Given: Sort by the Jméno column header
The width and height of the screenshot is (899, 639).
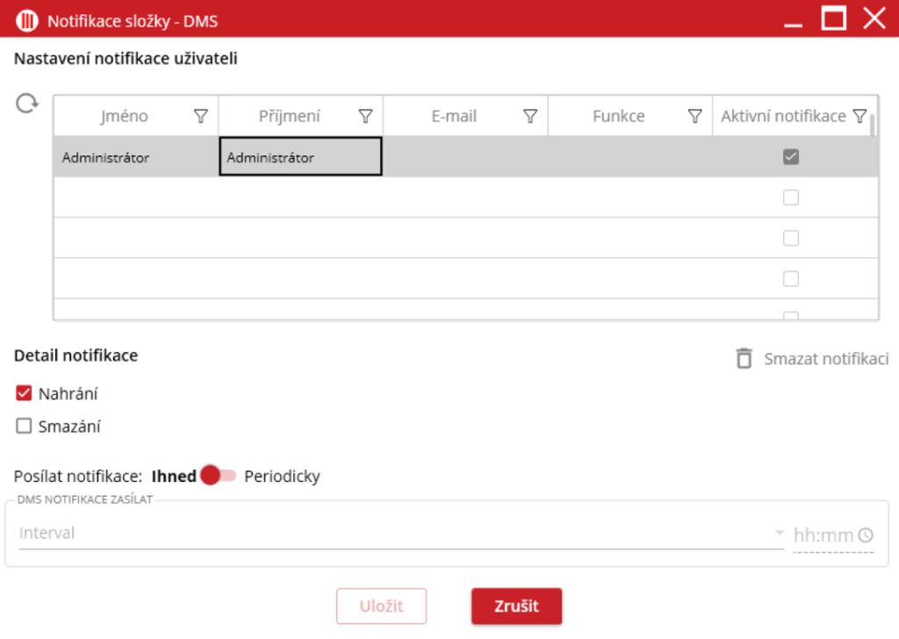Looking at the screenshot, I should coord(124,116).
